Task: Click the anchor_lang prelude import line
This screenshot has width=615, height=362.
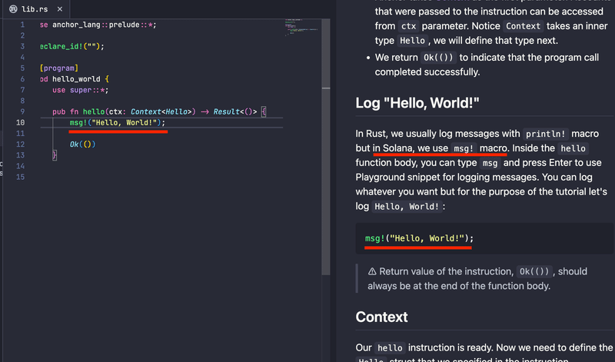Action: 98,25
